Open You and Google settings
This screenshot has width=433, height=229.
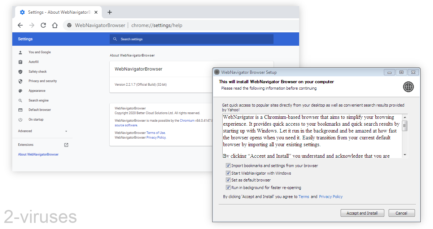40,52
